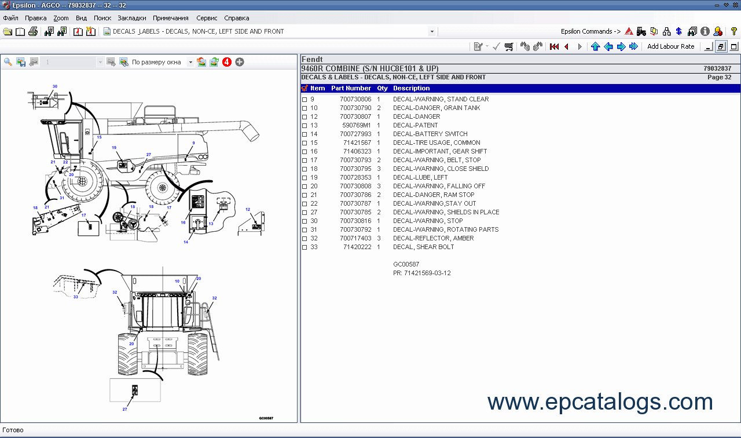Image resolution: width=741 pixels, height=438 pixels.
Task: Click the red warning triangle icon in Epsilon Commands
Action: [x=629, y=31]
